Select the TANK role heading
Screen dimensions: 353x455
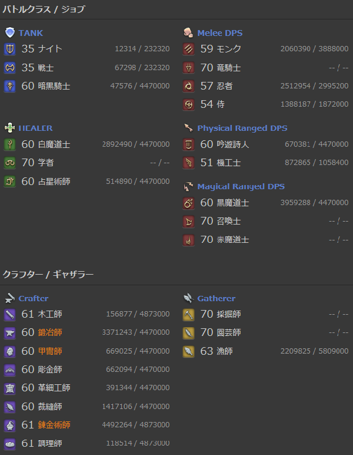(x=31, y=33)
